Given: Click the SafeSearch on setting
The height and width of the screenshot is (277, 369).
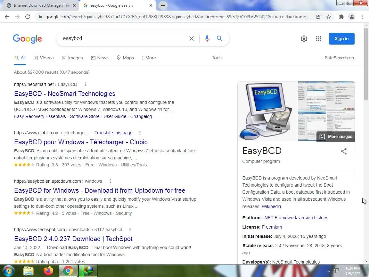Looking at the screenshot, I should 339,58.
